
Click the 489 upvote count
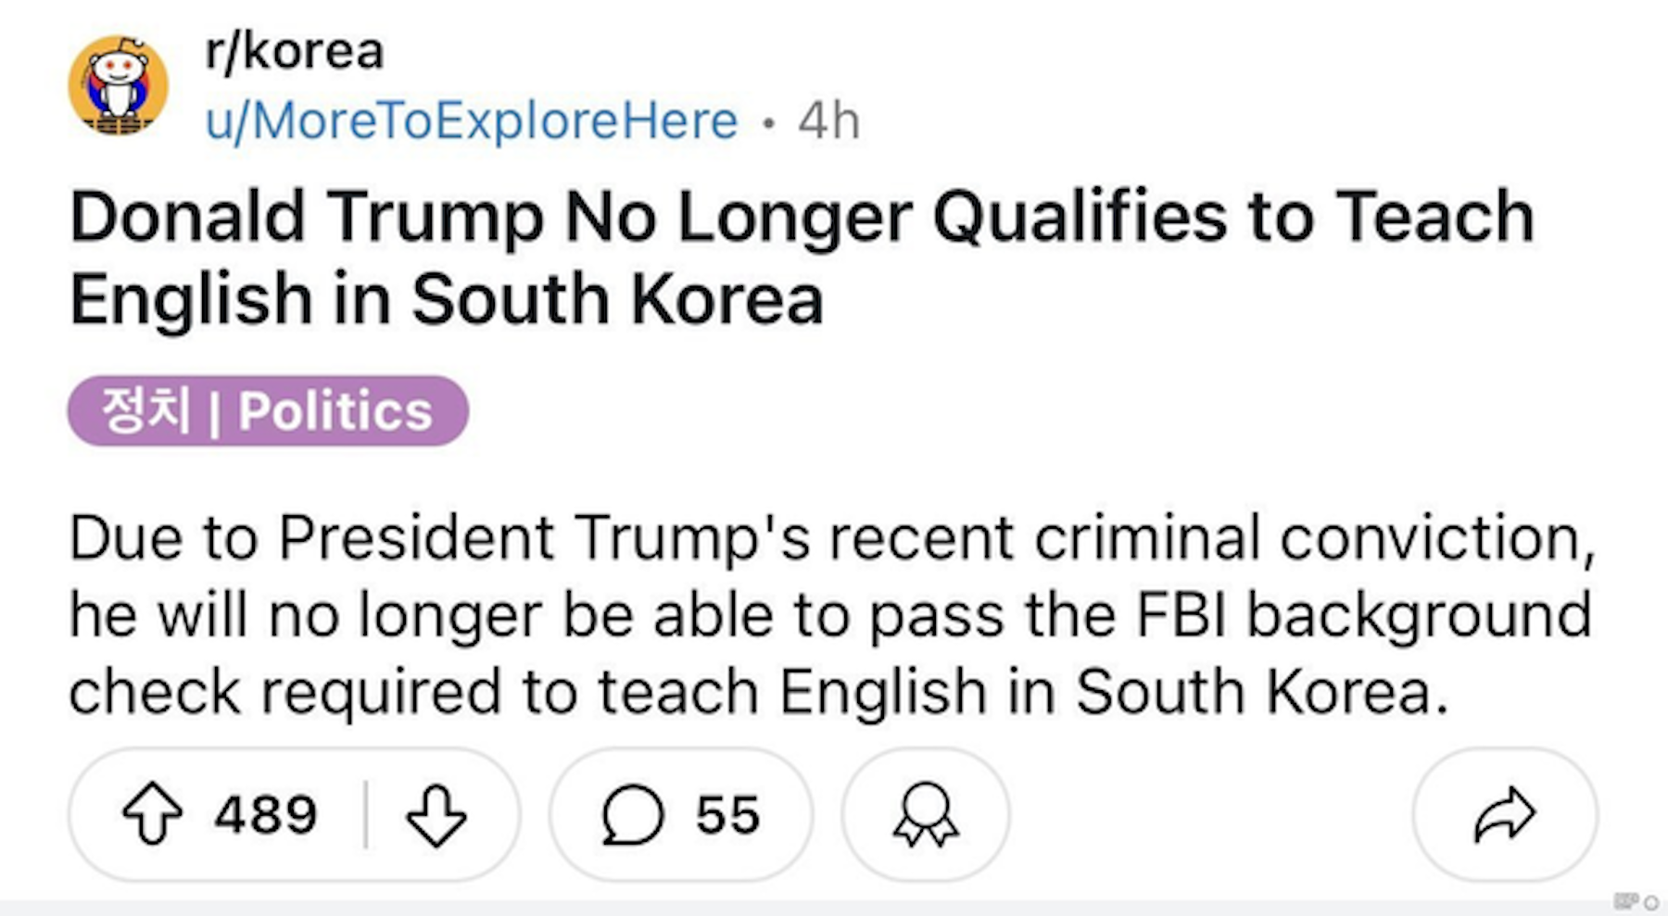click(266, 815)
